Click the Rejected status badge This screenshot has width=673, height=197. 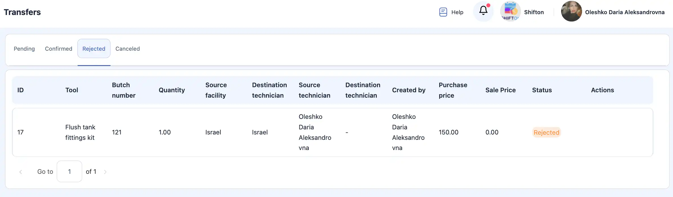pyautogui.click(x=546, y=132)
